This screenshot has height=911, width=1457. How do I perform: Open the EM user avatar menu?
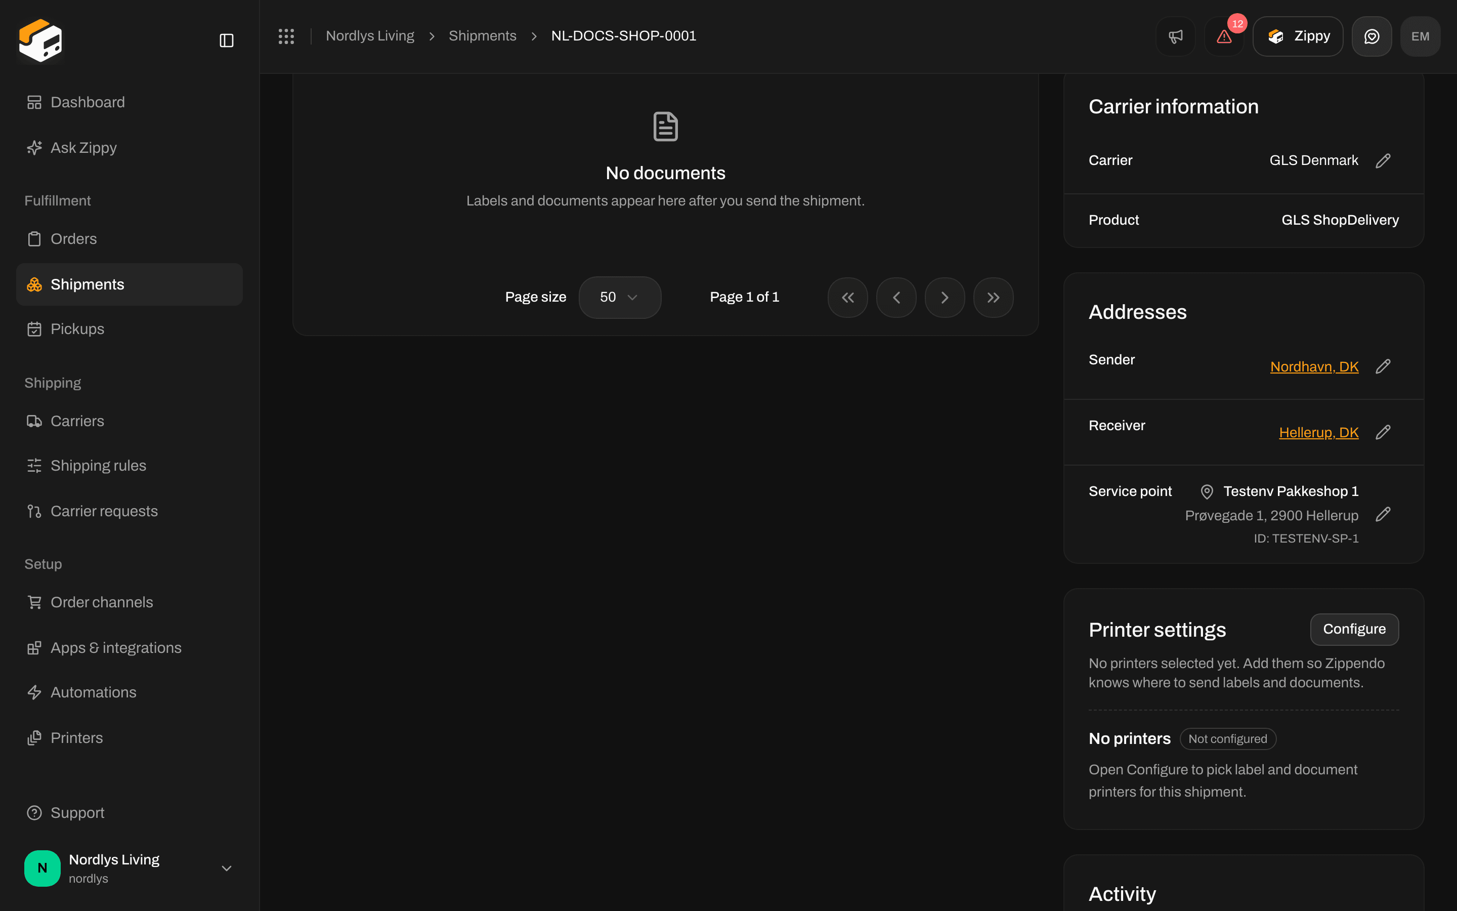[x=1420, y=36]
